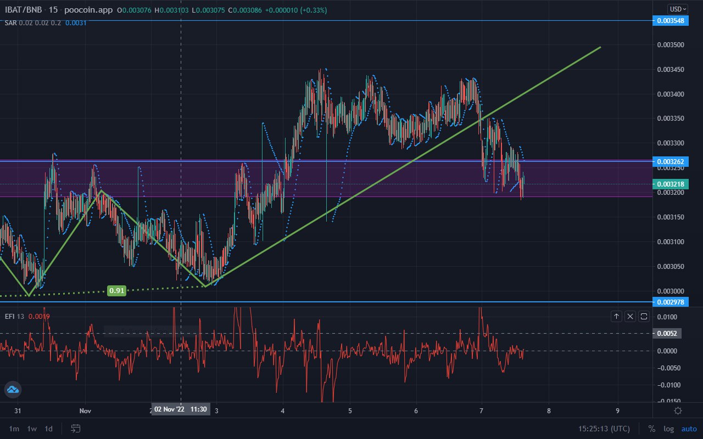Viewport: 703px width, 439px height.
Task: Select the 1m date range
Action: [15, 429]
